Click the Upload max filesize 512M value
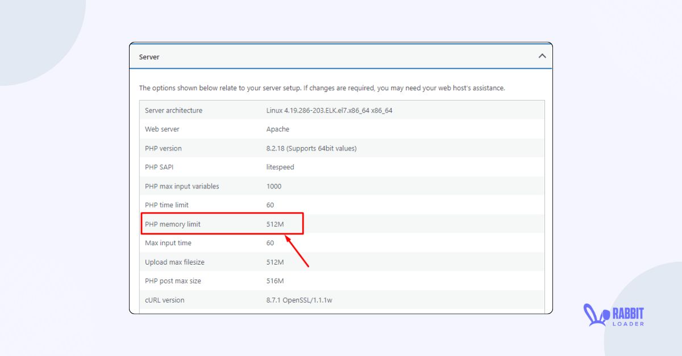682x356 pixels. [275, 262]
